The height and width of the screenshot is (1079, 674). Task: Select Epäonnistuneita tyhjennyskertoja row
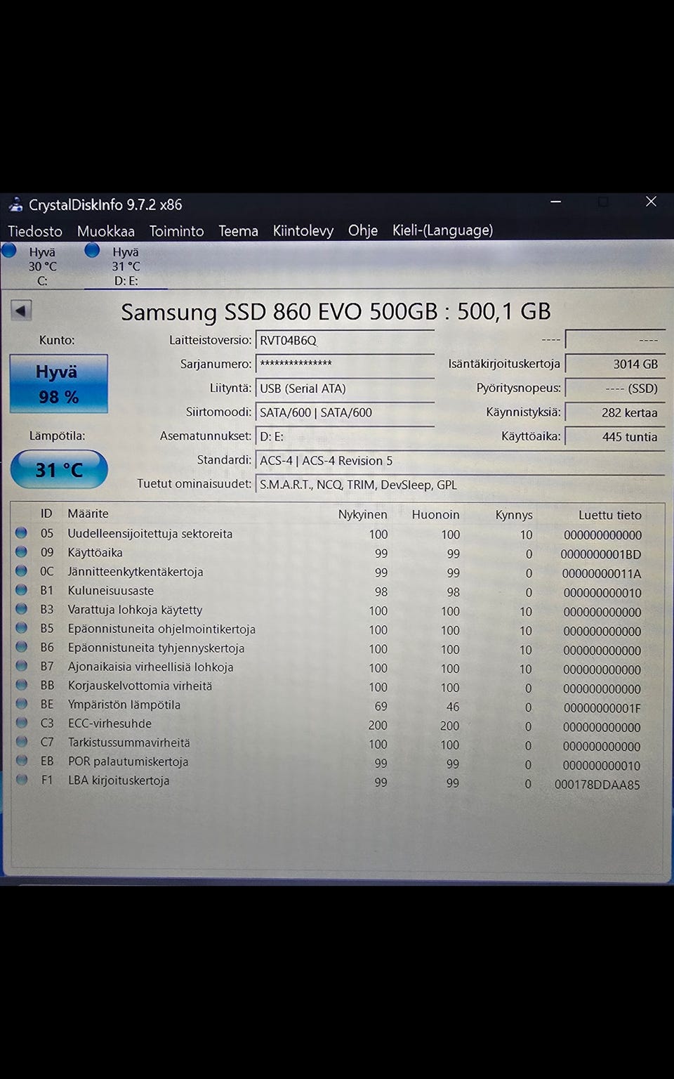click(337, 648)
